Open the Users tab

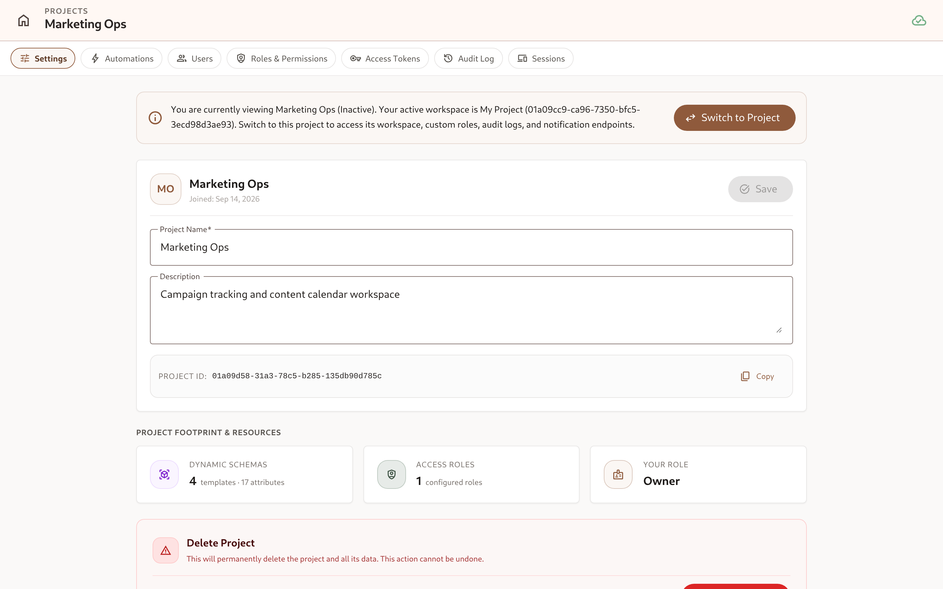pyautogui.click(x=194, y=59)
